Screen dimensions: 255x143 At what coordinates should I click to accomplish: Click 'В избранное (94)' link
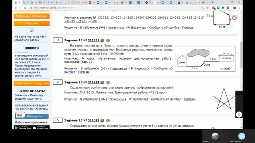[92, 27]
